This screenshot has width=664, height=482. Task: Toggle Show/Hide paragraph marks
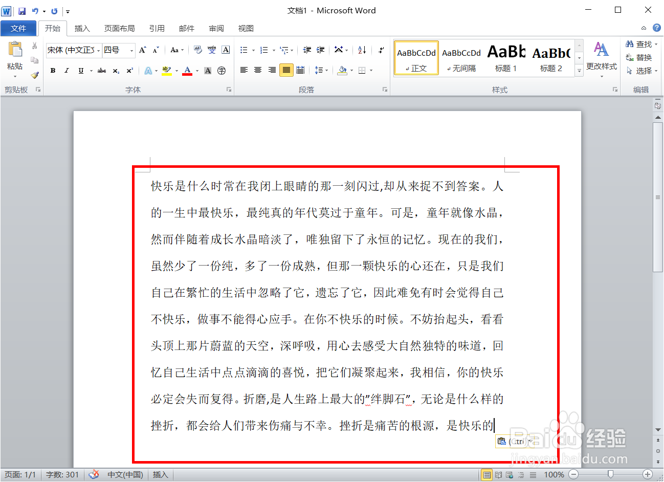tap(381, 50)
